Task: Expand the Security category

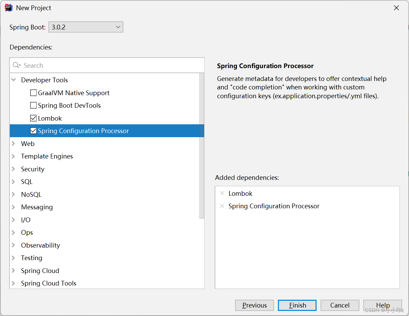Action: pyautogui.click(x=14, y=169)
